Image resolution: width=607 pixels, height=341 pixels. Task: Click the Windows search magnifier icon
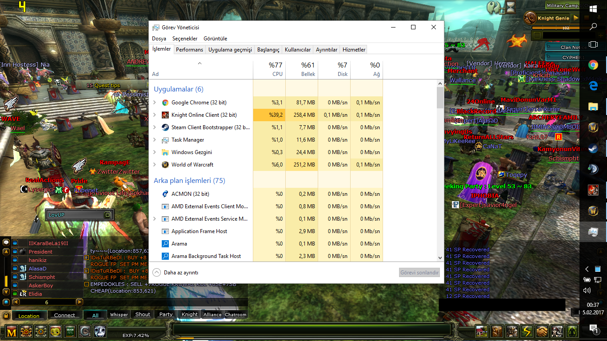[593, 27]
